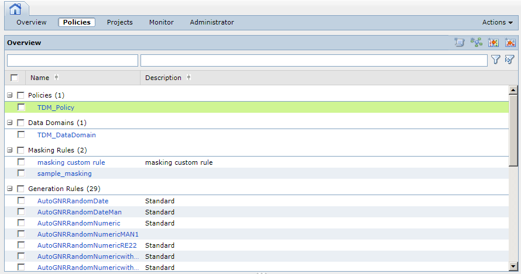Viewport: 521px width, 274px height.
Task: Apply the filter with the funnel icon
Action: pos(495,60)
